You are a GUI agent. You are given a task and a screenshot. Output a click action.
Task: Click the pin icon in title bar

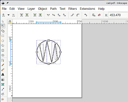(7, 3)
